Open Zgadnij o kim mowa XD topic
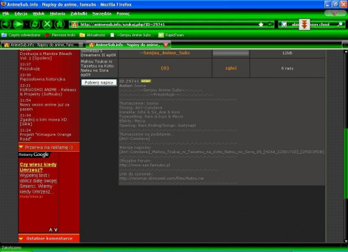 43,122
